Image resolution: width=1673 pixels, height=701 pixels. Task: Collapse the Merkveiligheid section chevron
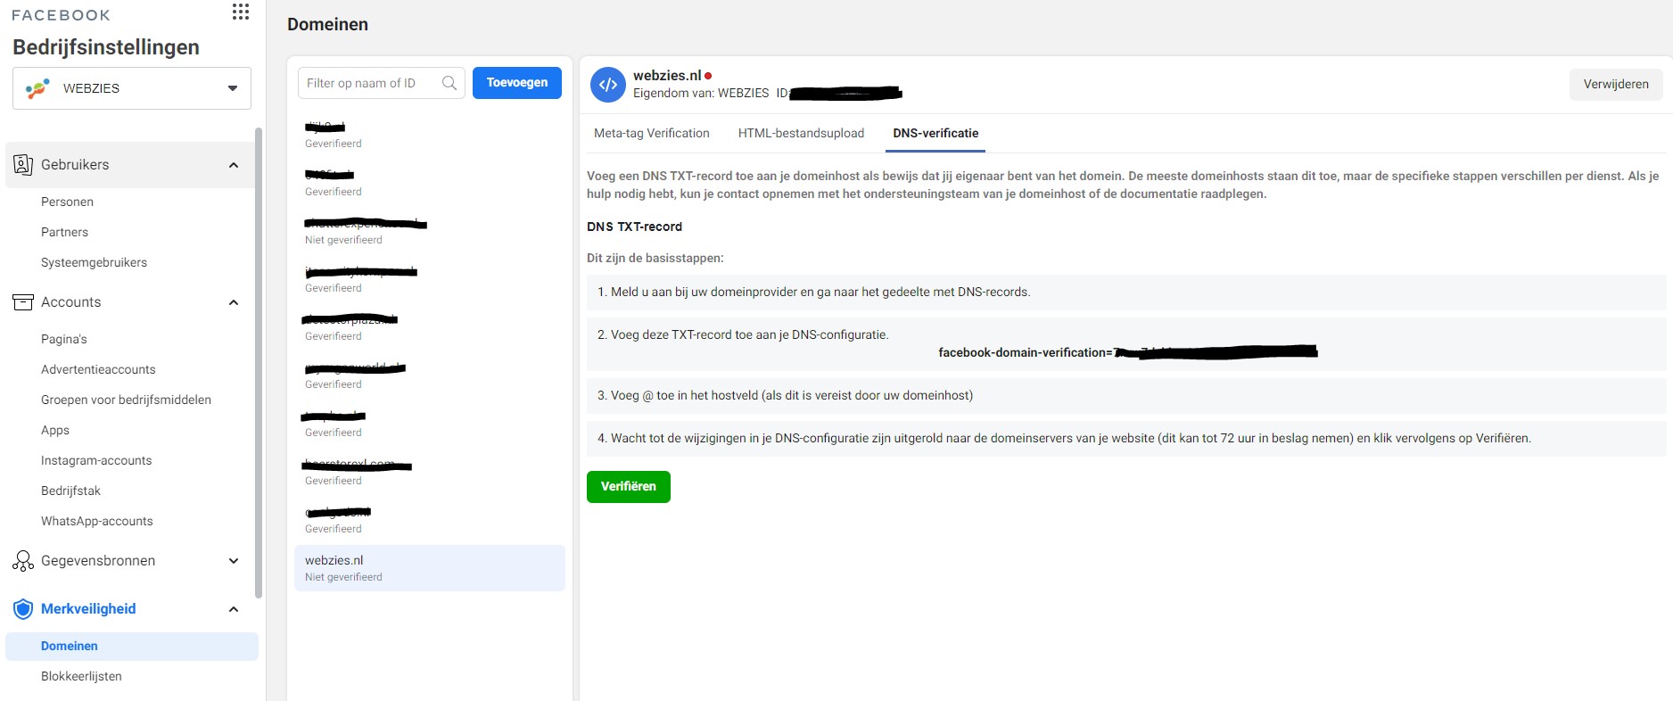click(234, 609)
